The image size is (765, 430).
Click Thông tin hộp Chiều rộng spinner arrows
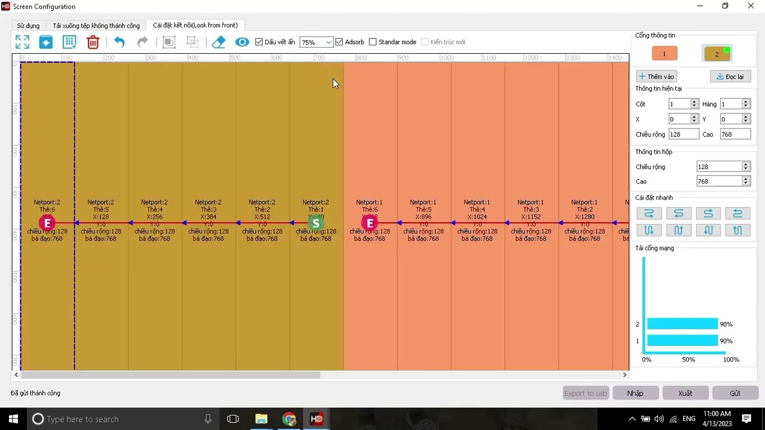(x=745, y=167)
